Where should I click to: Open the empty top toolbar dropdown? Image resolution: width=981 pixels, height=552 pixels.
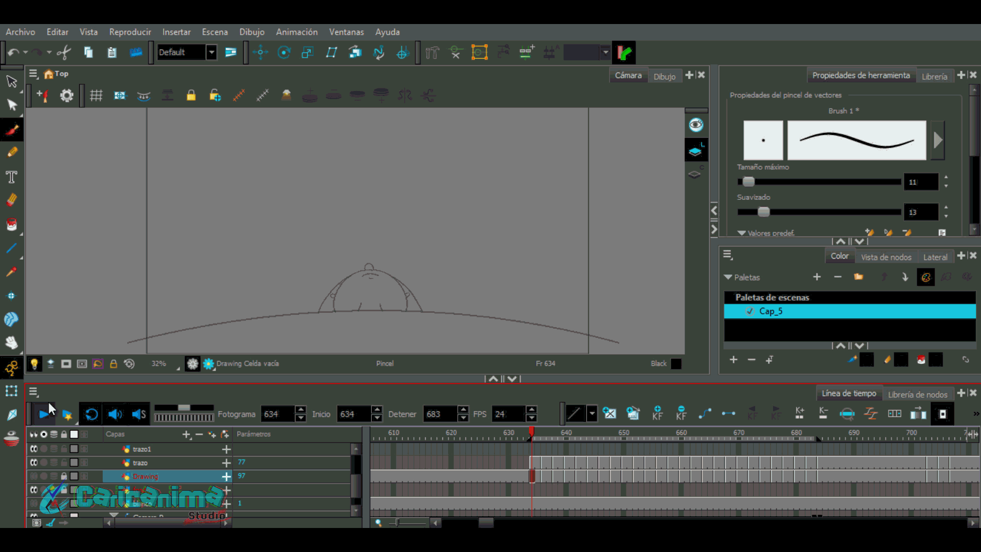tap(605, 52)
